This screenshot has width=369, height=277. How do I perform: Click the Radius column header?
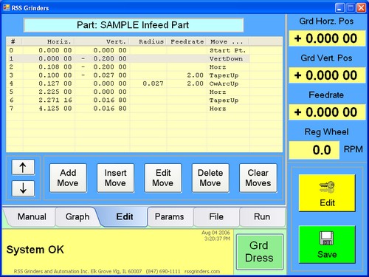click(x=148, y=41)
